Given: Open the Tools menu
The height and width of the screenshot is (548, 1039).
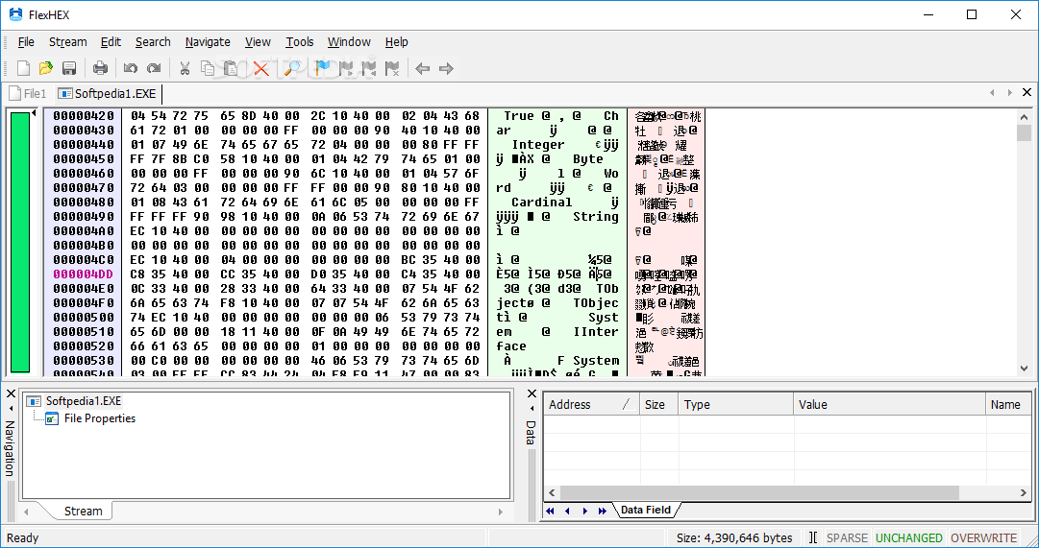Looking at the screenshot, I should 300,41.
